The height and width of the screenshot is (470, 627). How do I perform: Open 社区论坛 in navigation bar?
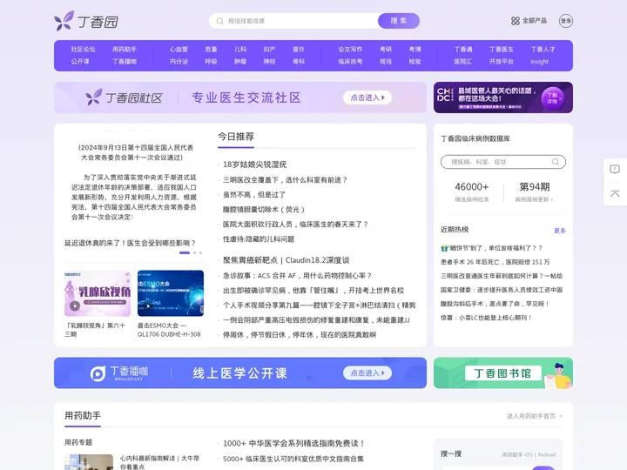(83, 49)
